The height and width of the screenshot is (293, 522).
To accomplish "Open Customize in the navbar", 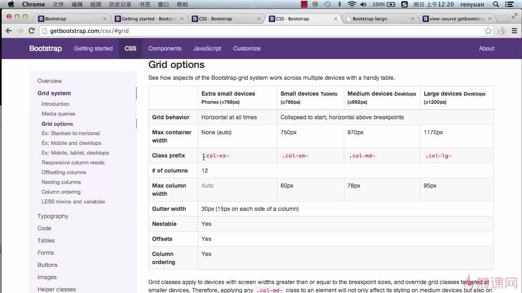I will point(247,48).
